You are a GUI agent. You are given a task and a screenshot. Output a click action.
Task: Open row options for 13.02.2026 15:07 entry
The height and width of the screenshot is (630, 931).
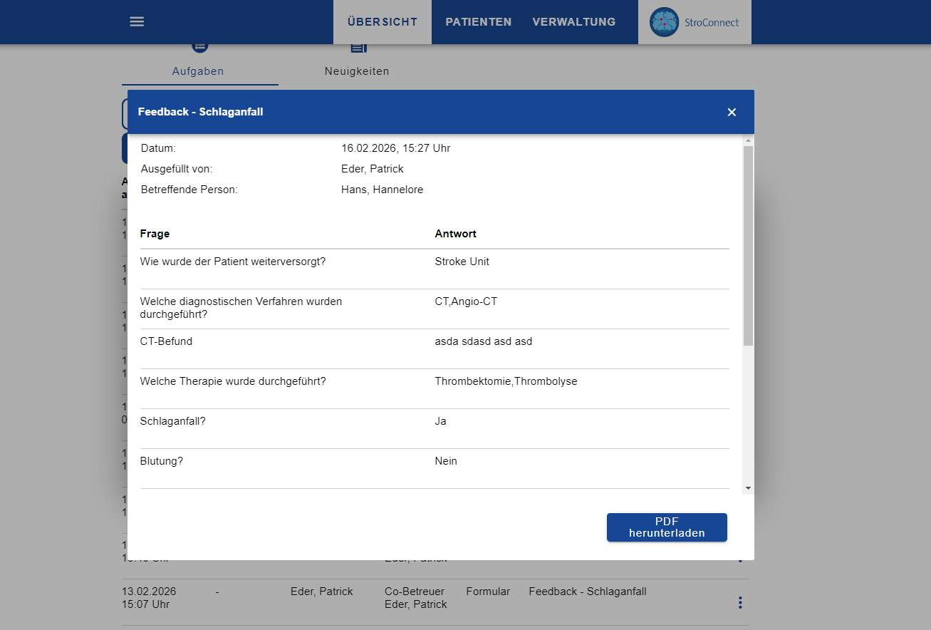tap(740, 603)
